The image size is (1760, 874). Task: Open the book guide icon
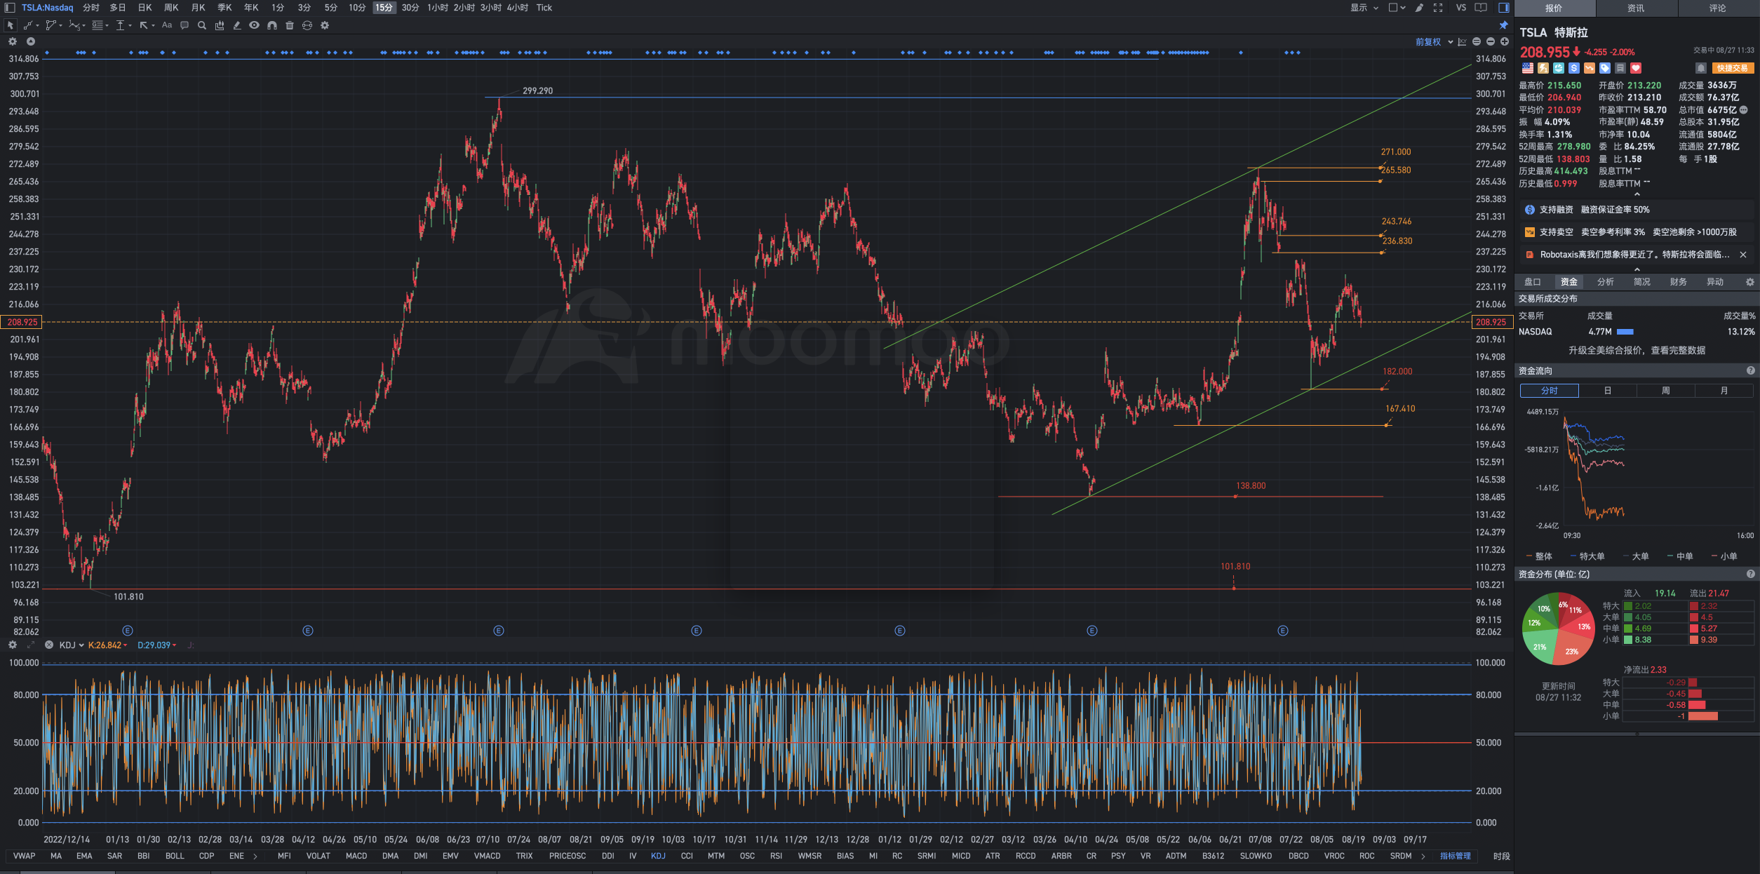click(1481, 8)
